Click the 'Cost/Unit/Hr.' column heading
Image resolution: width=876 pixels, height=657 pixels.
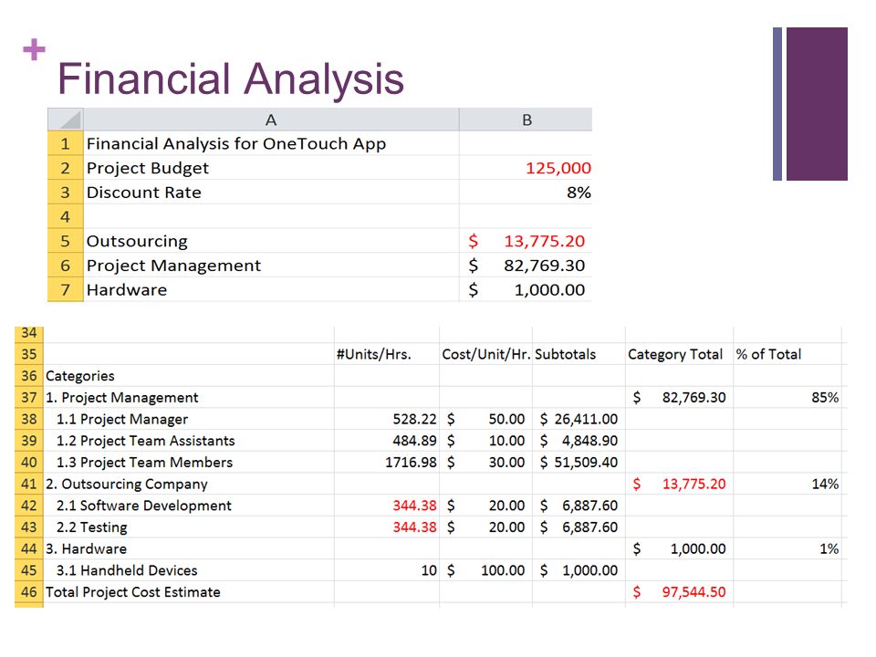(486, 354)
